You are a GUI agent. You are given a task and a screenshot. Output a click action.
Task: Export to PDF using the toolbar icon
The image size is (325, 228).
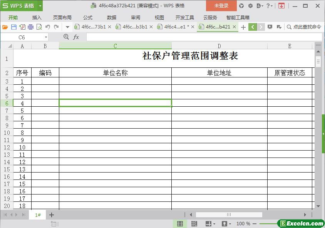pyautogui.click(x=22, y=27)
